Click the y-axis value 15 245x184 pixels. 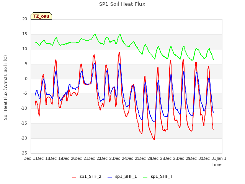pyautogui.click(x=24, y=34)
